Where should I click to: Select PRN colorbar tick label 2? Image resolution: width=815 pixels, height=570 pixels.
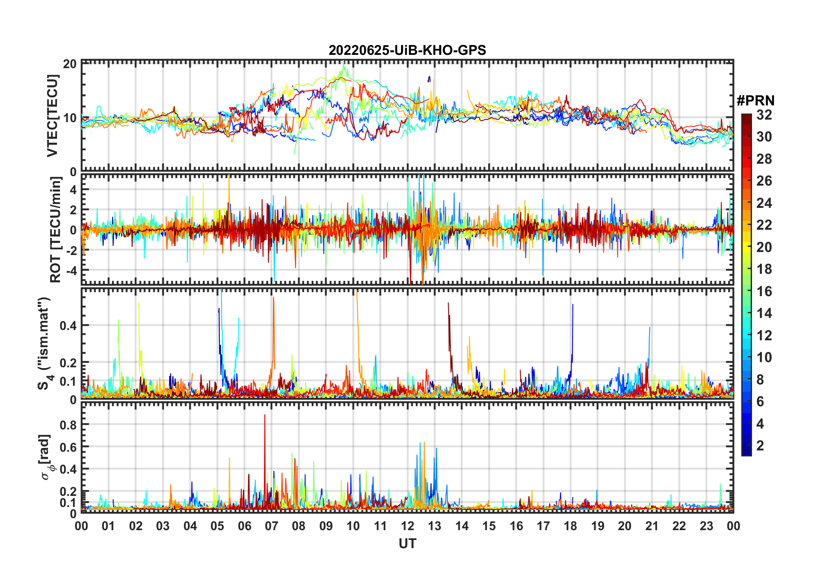pyautogui.click(x=761, y=446)
